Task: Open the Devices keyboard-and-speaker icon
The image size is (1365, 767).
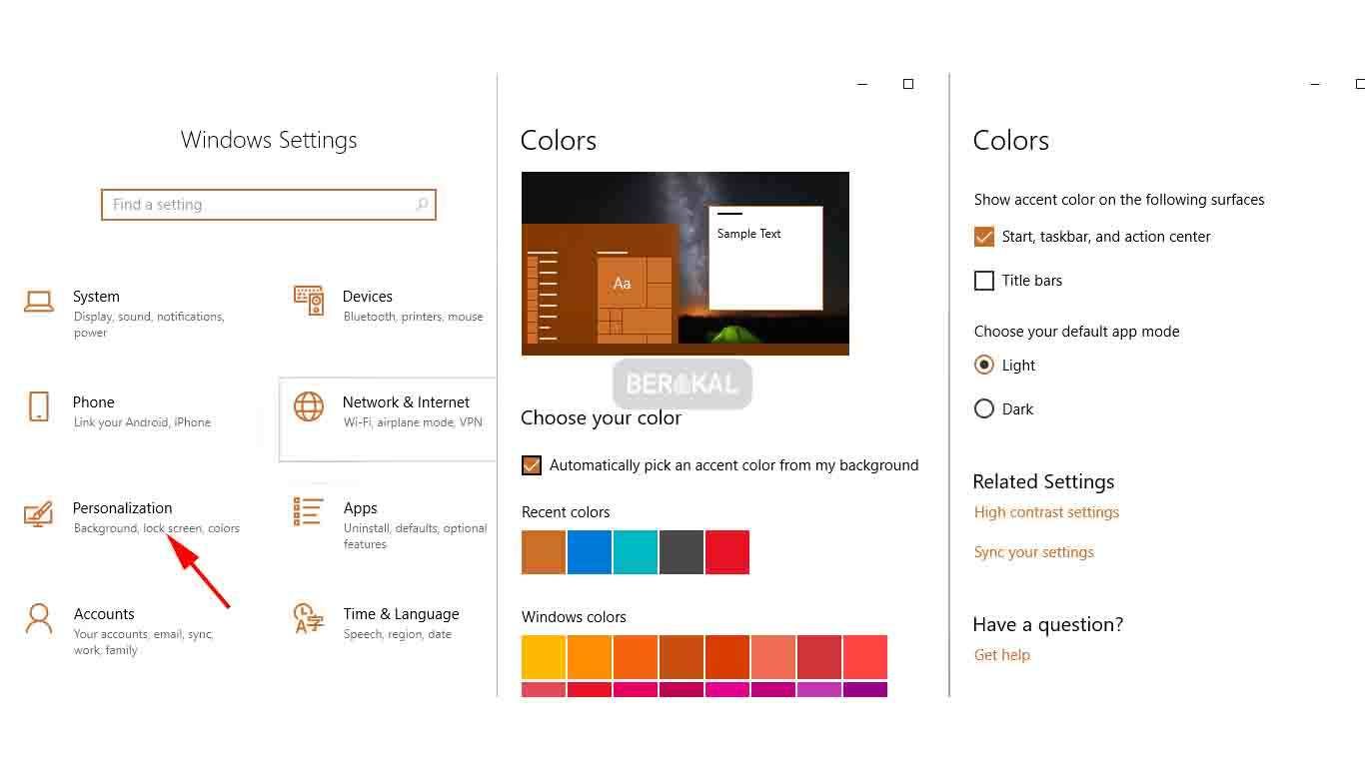Action: coord(309,301)
